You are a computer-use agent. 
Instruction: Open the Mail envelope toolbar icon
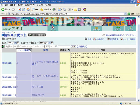[x=59, y=9]
